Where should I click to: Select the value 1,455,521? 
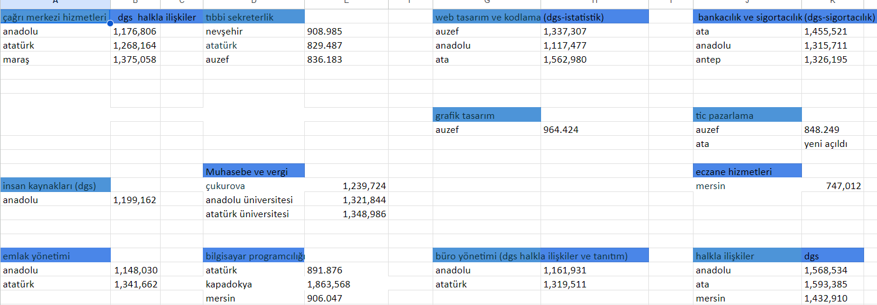pyautogui.click(x=832, y=31)
